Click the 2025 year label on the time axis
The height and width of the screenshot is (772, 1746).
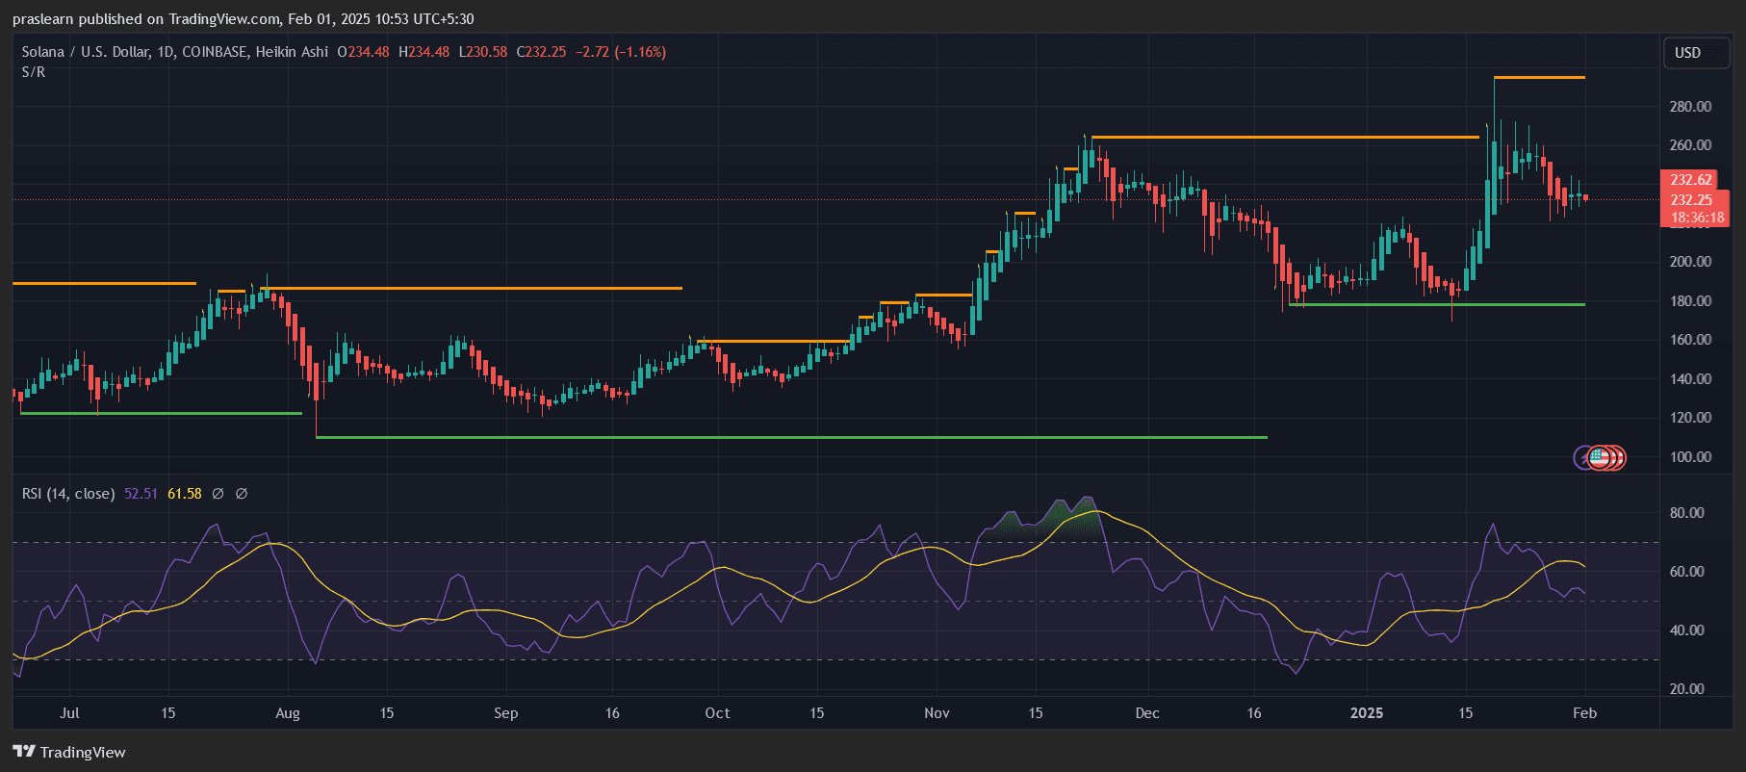click(1367, 713)
